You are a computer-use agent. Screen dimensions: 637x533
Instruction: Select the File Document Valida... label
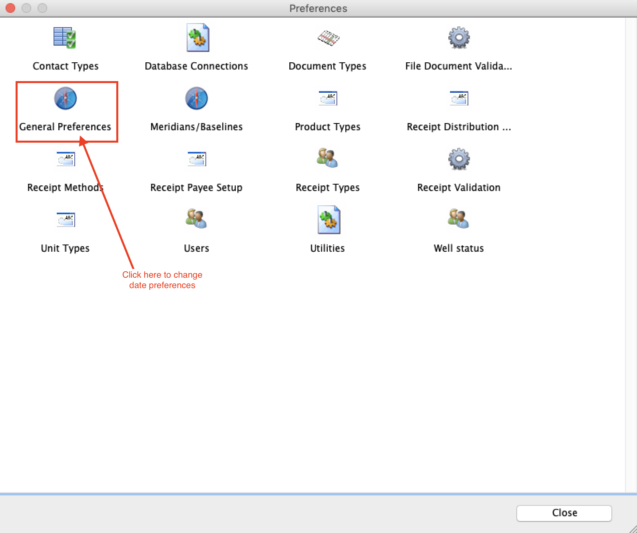point(458,66)
